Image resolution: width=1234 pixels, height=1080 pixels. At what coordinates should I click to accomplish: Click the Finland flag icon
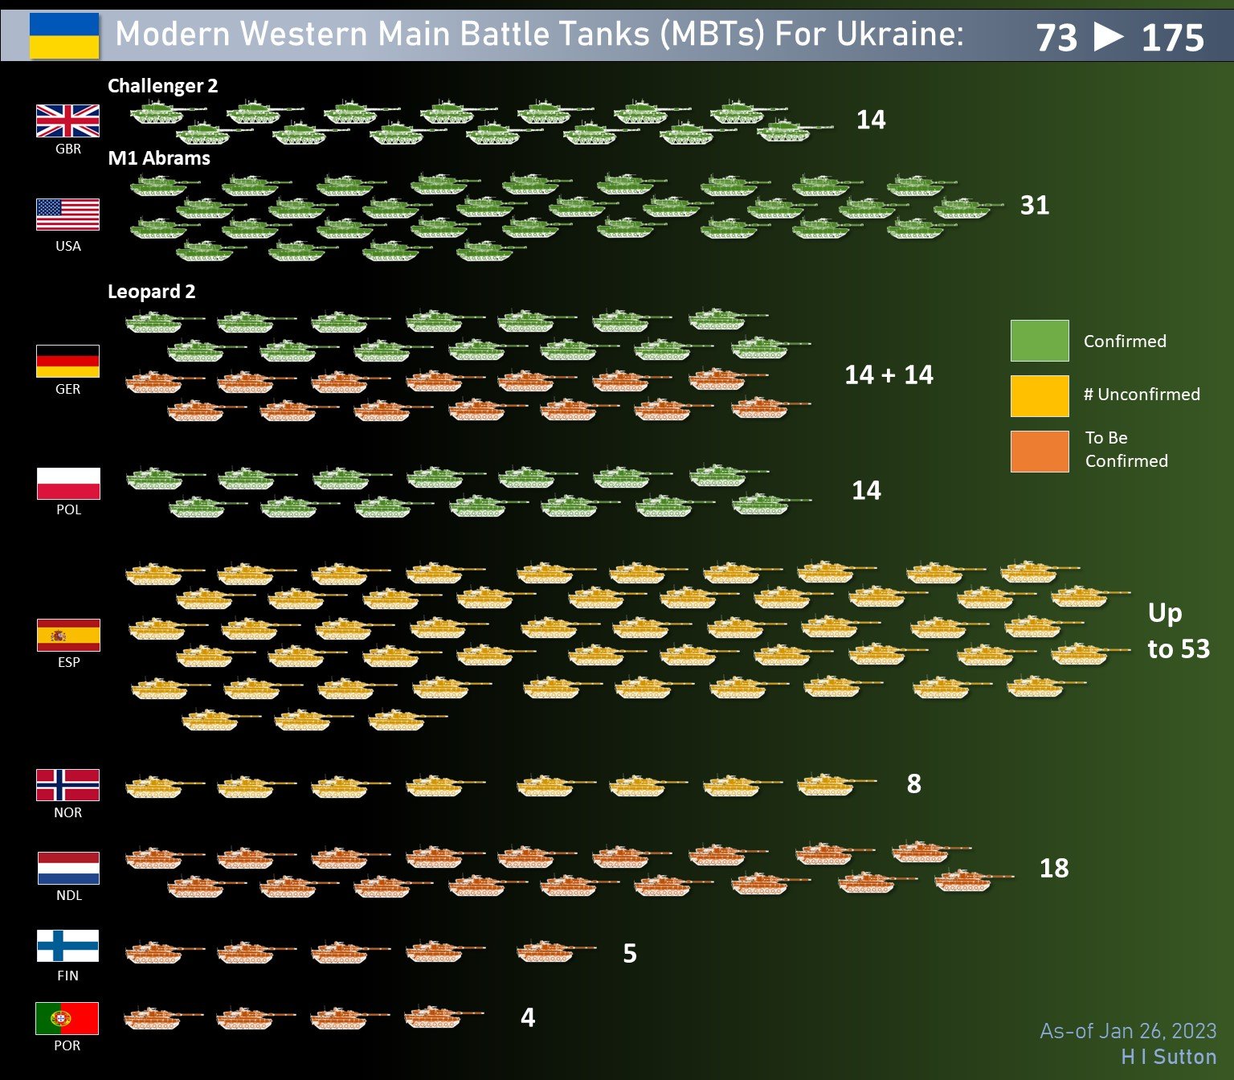[67, 946]
